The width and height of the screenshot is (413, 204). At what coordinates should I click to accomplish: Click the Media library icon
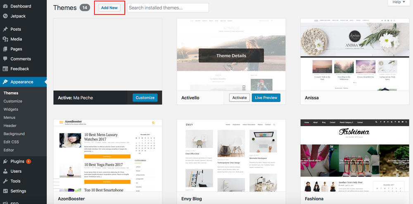pos(5,39)
